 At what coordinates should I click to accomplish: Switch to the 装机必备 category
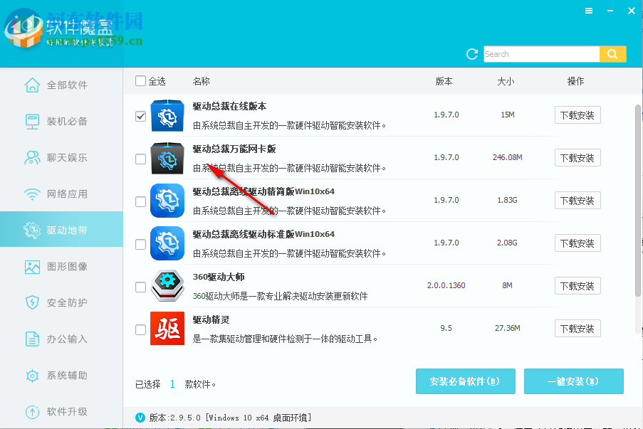pyautogui.click(x=61, y=121)
